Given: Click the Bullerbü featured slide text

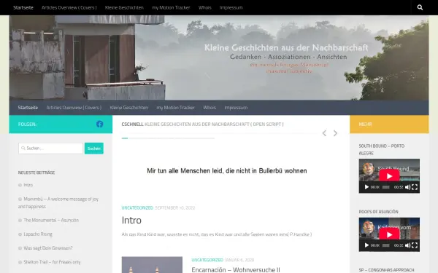Looking at the screenshot, I should tap(227, 171).
